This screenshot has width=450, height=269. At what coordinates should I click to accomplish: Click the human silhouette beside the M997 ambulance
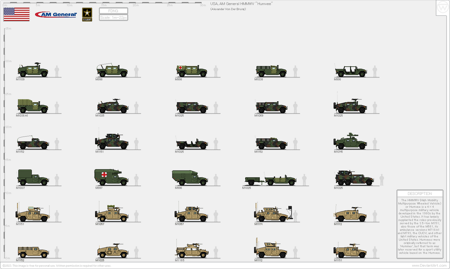click(x=136, y=180)
